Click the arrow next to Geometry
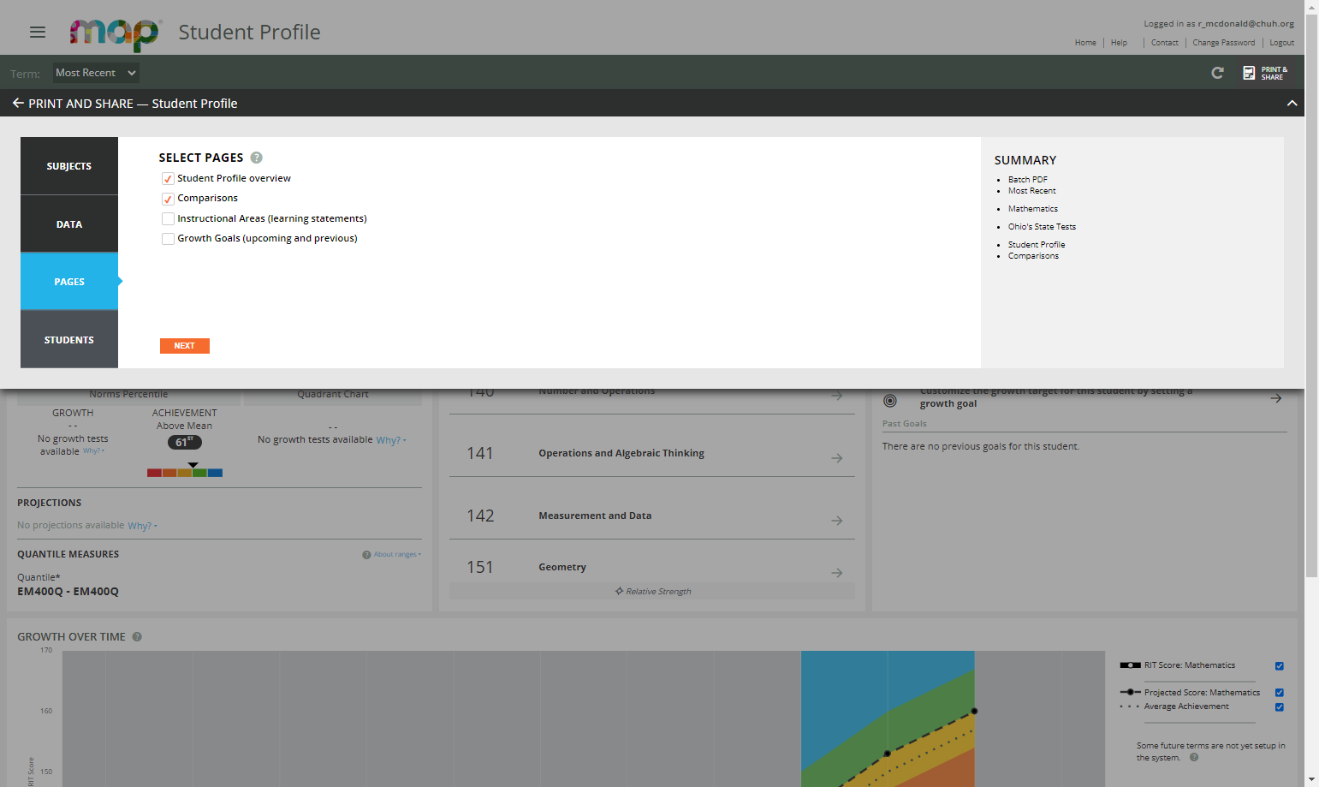The image size is (1319, 787). (x=837, y=573)
